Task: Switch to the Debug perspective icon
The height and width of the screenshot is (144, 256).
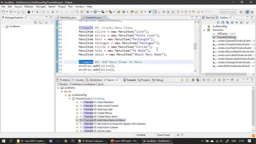Action: pyautogui.click(x=252, y=12)
